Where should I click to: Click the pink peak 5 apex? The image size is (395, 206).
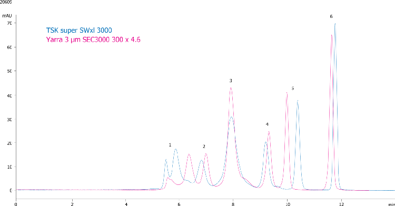coord(287,93)
